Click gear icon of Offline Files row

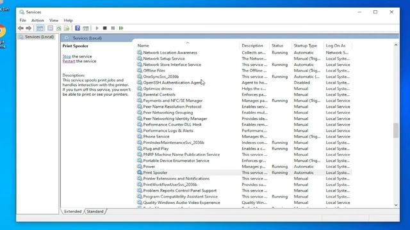coord(140,70)
